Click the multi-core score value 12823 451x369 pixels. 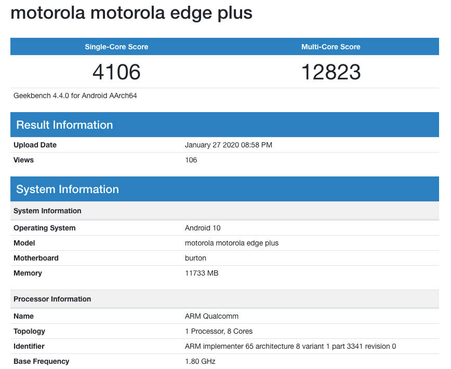[331, 72]
